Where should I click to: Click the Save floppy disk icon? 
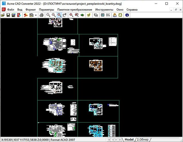coord(8,15)
